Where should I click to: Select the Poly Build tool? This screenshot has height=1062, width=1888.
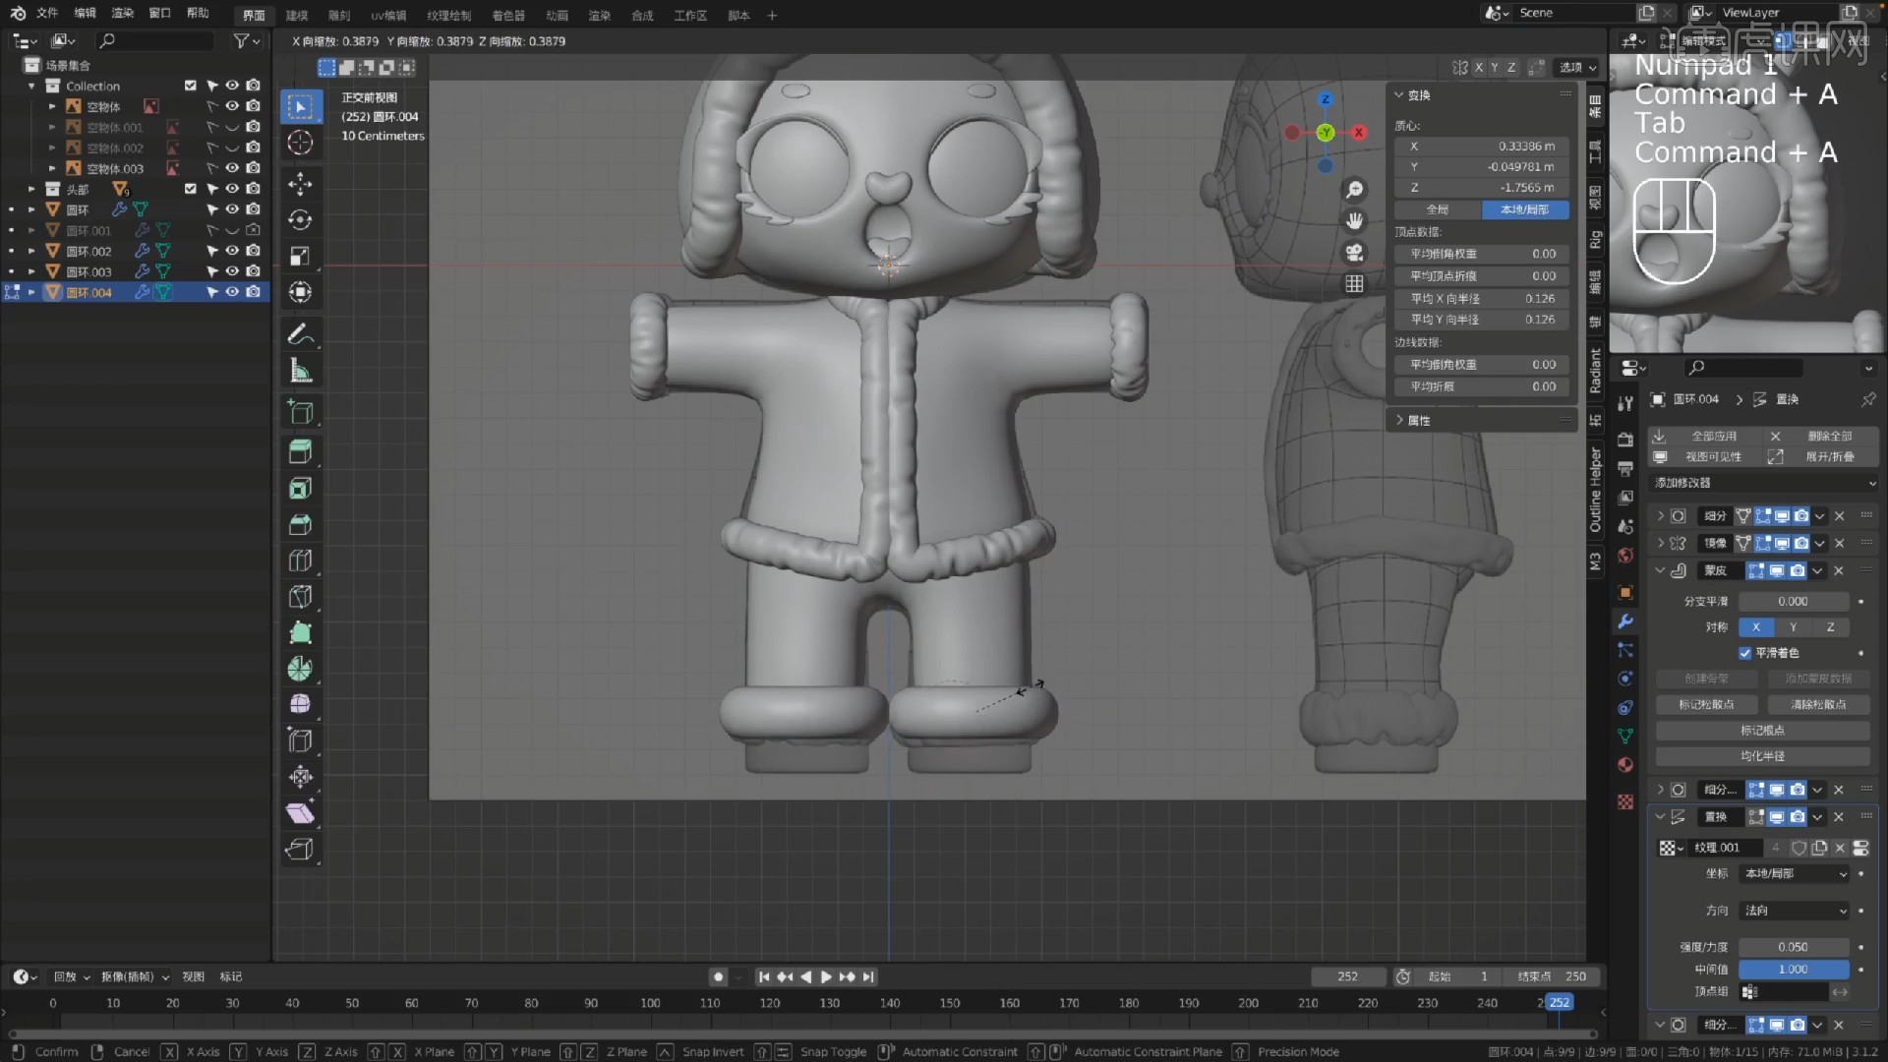point(301,633)
